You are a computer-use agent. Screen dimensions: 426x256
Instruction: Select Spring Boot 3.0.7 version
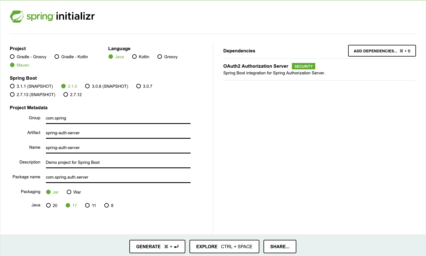[139, 86]
